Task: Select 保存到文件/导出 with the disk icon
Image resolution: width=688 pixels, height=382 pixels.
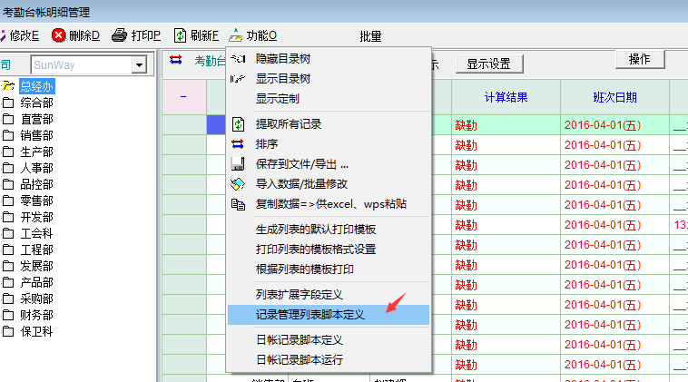Action: [x=239, y=164]
